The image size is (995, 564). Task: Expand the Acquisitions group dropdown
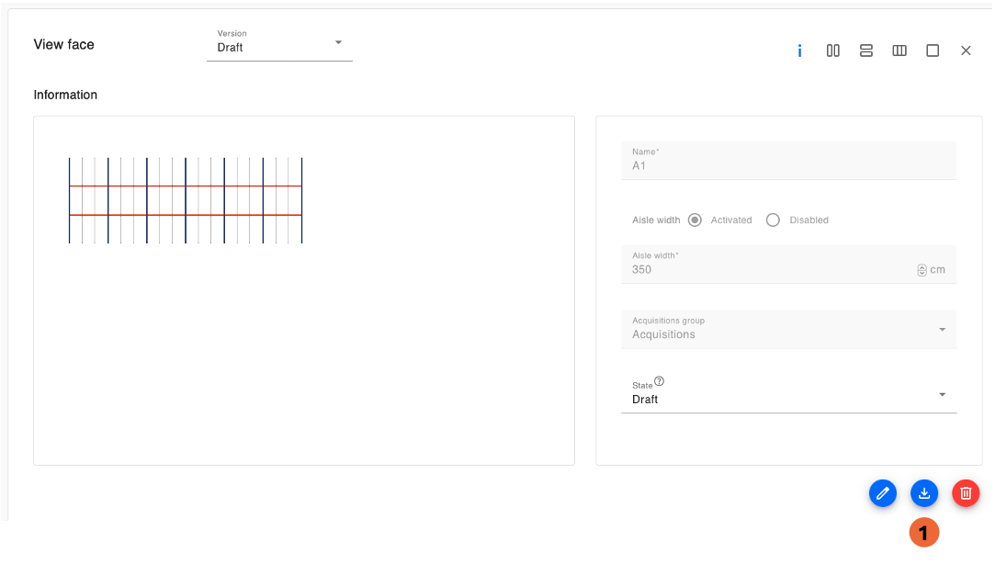click(789, 329)
